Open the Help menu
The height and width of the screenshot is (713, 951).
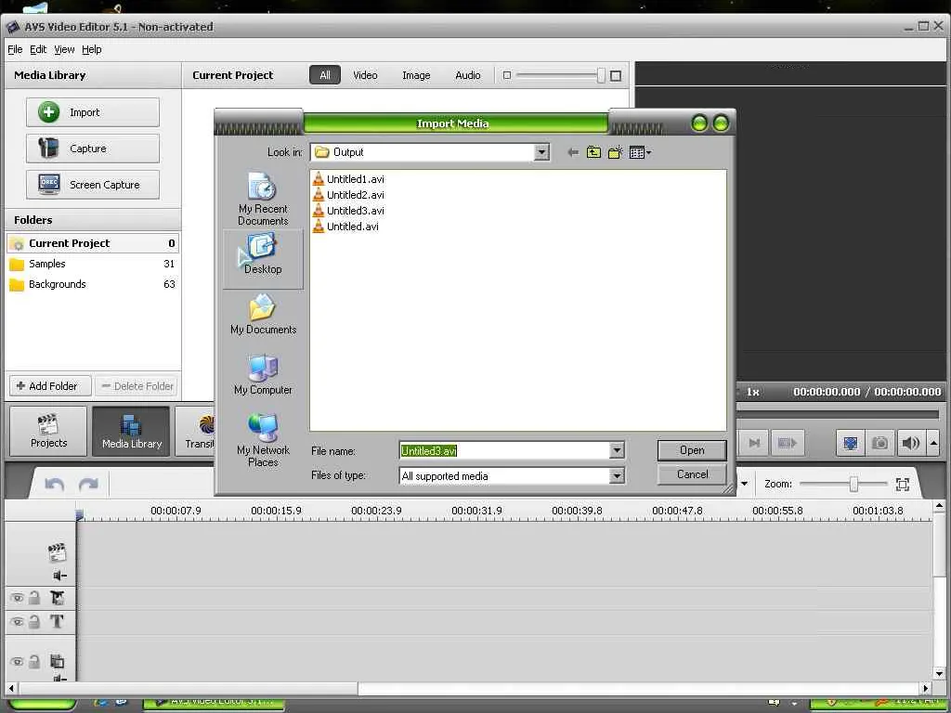[x=92, y=50]
